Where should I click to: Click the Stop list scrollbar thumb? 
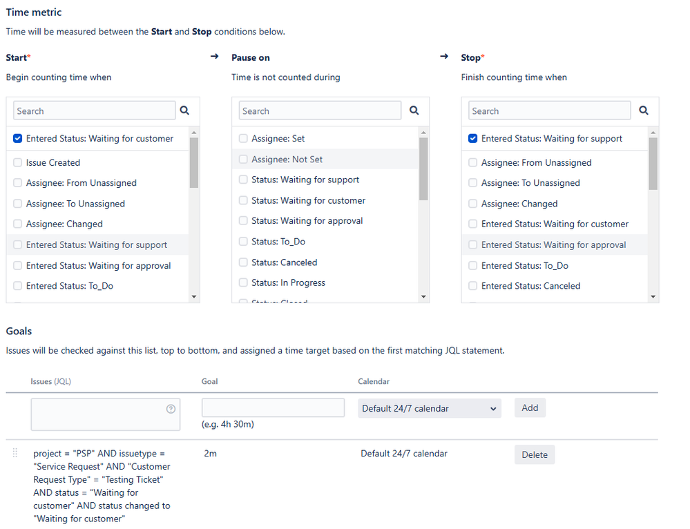coord(653,163)
